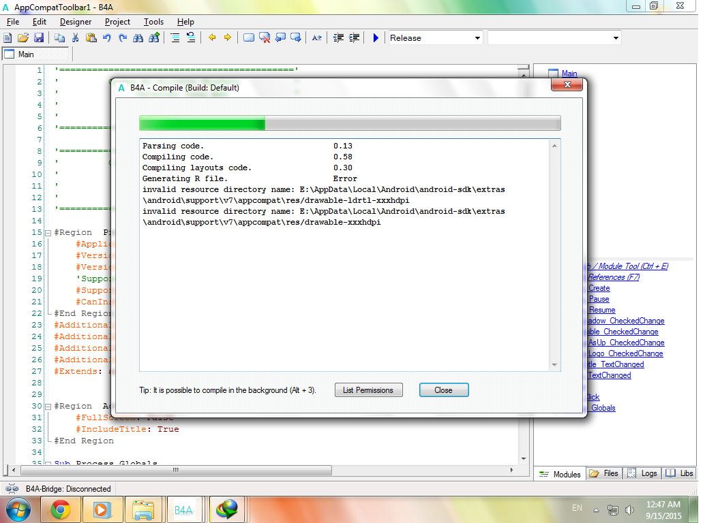Click the remove bookmark red X icon
The height and width of the screenshot is (523, 705).
coord(265,38)
